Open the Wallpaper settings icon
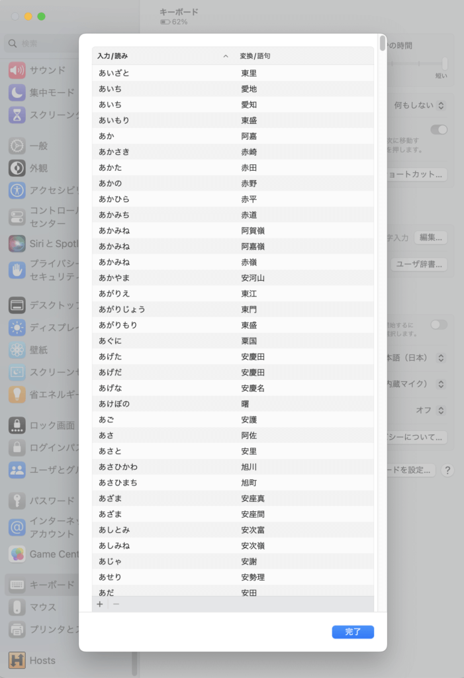The height and width of the screenshot is (678, 464). tap(17, 350)
